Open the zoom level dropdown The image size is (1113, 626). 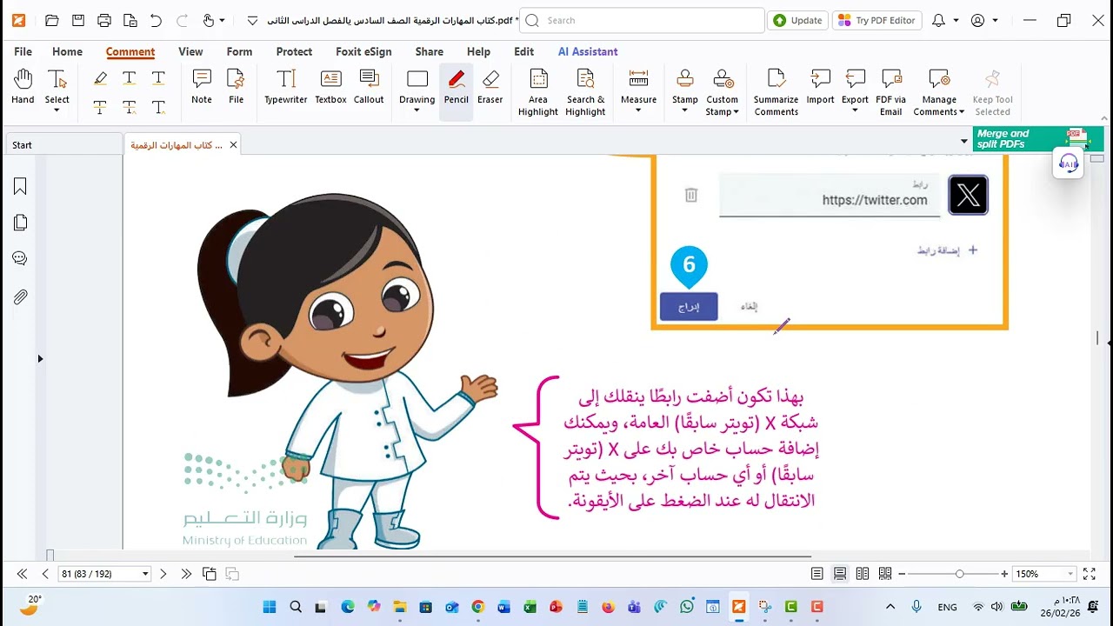click(x=1070, y=574)
